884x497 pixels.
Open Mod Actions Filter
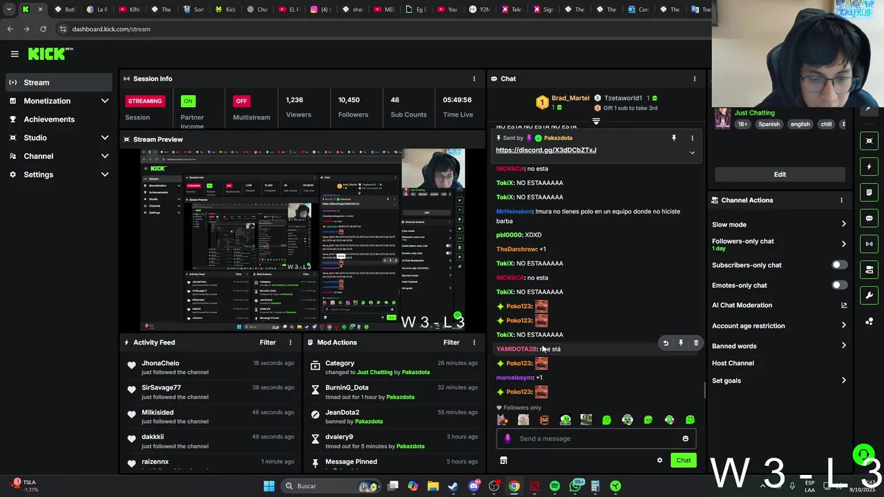click(x=451, y=342)
